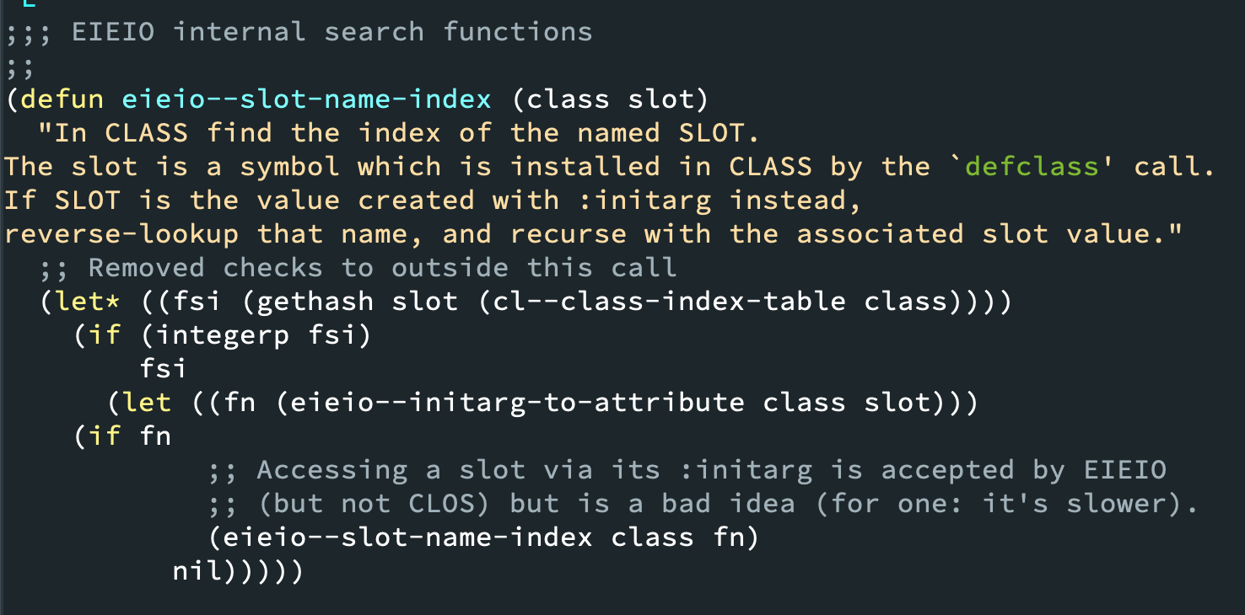Viewport: 1245px width, 615px height.
Task: Place cursor on eieio--slot-name-index function name
Action: pyautogui.click(x=307, y=99)
